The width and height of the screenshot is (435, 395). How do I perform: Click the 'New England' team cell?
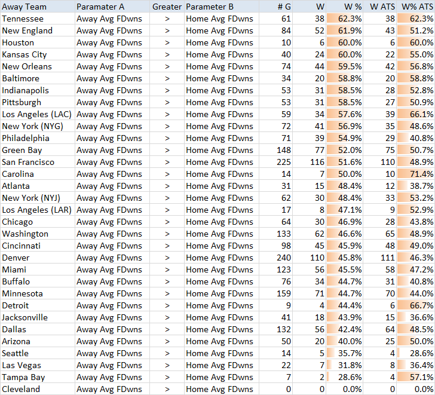click(38, 30)
